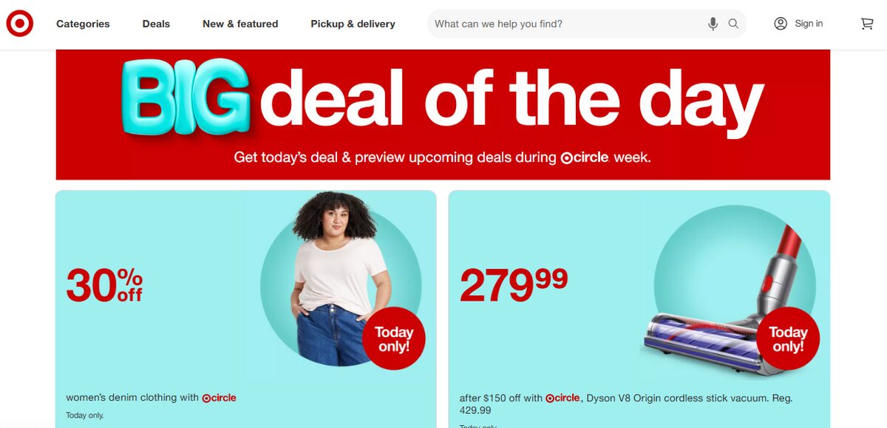Click the Sign in label
The image size is (887, 428).
pos(809,24)
